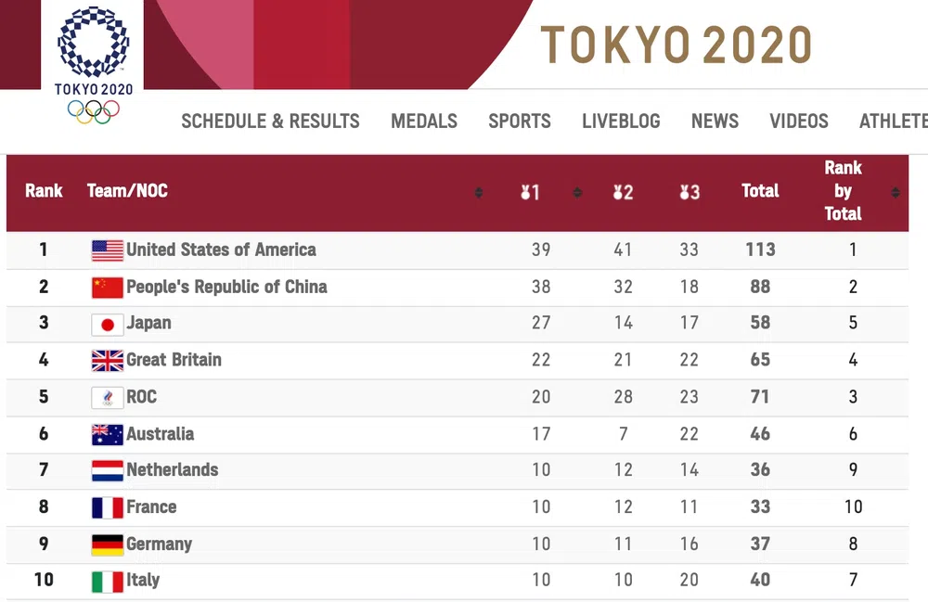The image size is (928, 602).
Task: Sort using the arrows beside Team/NOC
Action: [479, 193]
